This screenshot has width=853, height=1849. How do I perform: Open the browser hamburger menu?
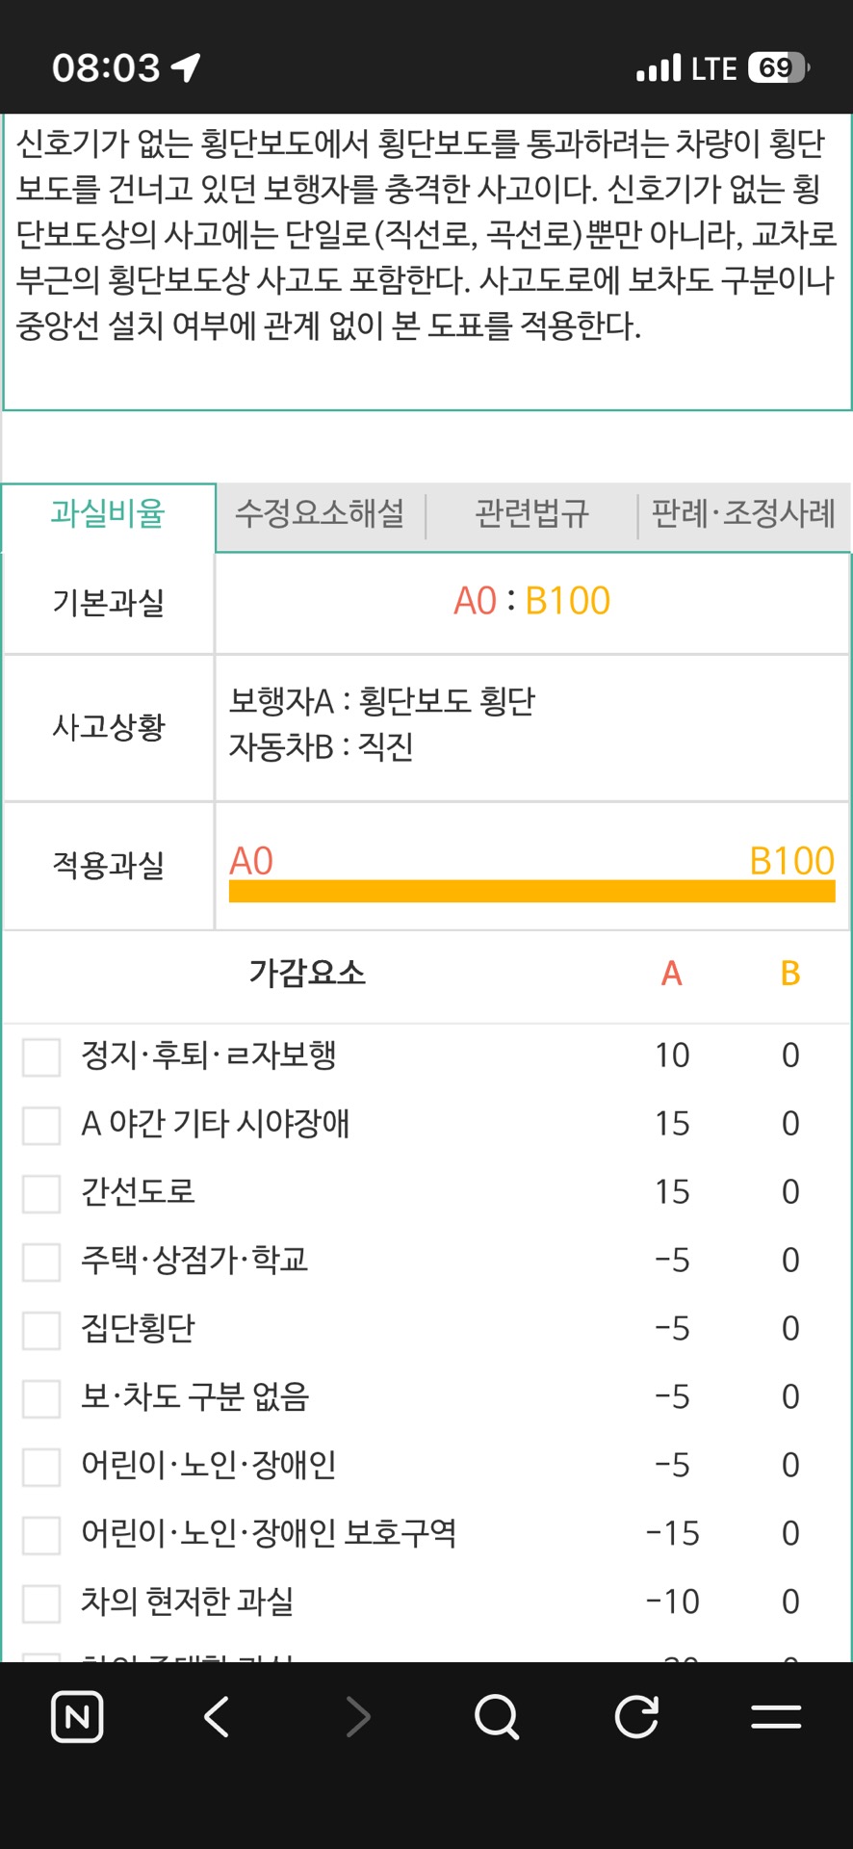[776, 1717]
